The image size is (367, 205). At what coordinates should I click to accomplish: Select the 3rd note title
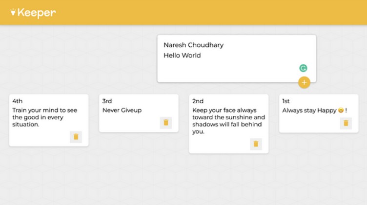(x=107, y=101)
